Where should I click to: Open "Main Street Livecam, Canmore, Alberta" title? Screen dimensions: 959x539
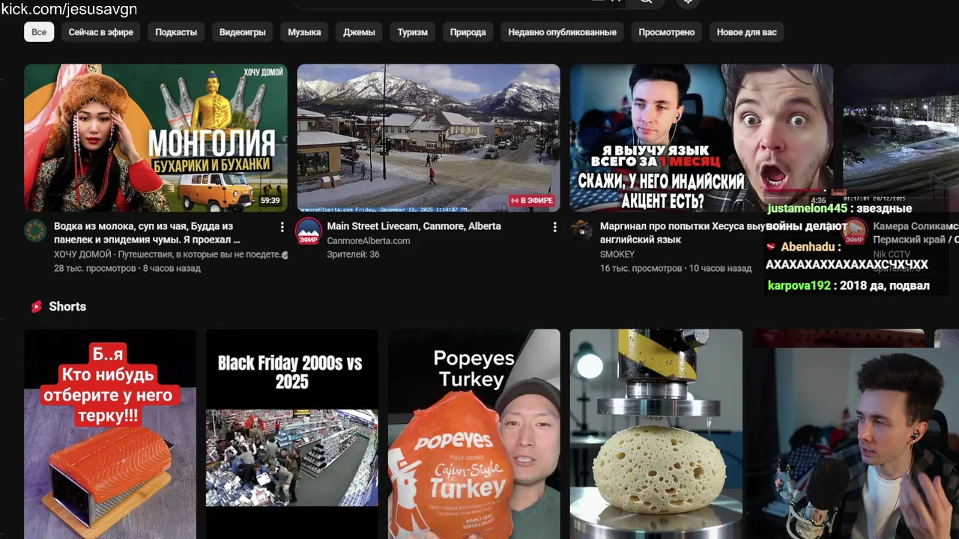[414, 226]
